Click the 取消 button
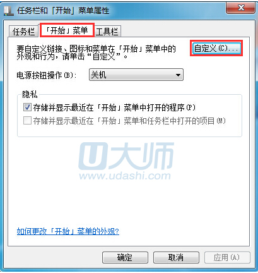258x273 pixels. 176,257
